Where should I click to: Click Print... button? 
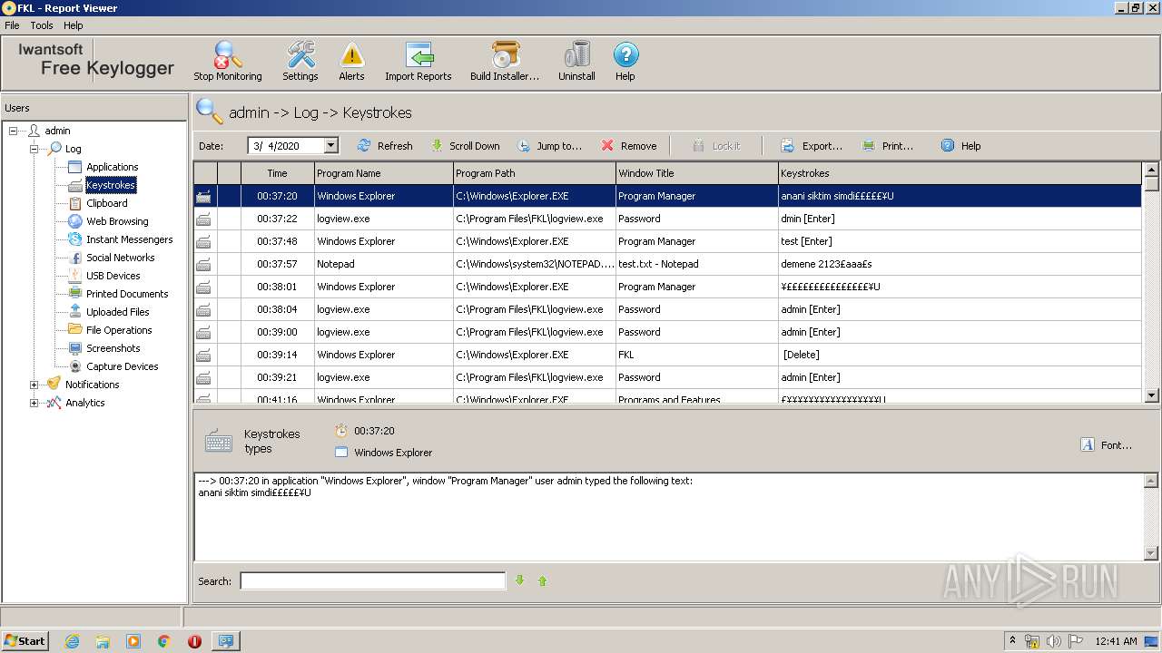[x=888, y=145]
